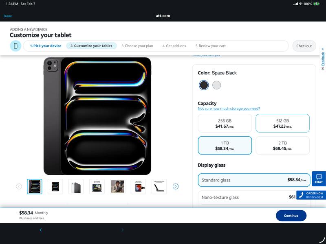Go to next thumbnail with right arrow
The width and height of the screenshot is (326, 244).
point(176,186)
